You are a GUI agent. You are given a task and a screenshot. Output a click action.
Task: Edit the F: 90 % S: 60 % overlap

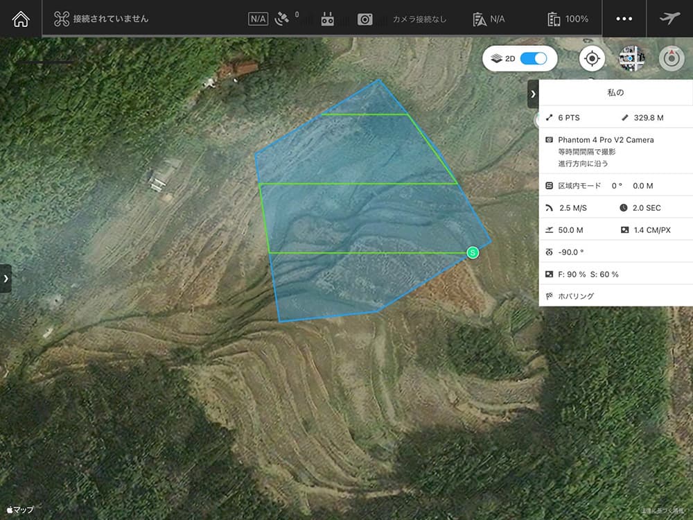click(588, 274)
